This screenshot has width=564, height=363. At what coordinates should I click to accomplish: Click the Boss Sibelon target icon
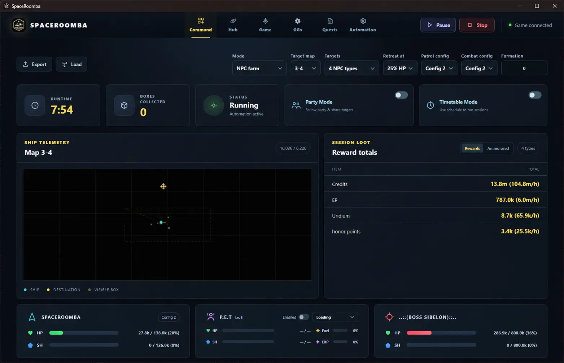tap(389, 317)
